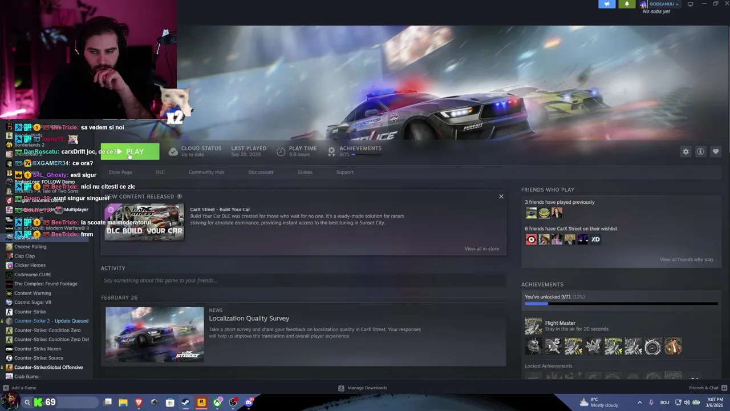Open the Support tab
The image size is (730, 411).
[x=344, y=172]
